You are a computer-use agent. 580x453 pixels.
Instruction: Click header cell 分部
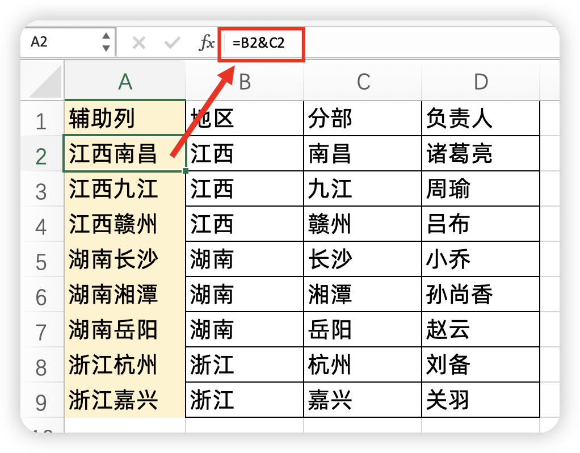pyautogui.click(x=363, y=119)
